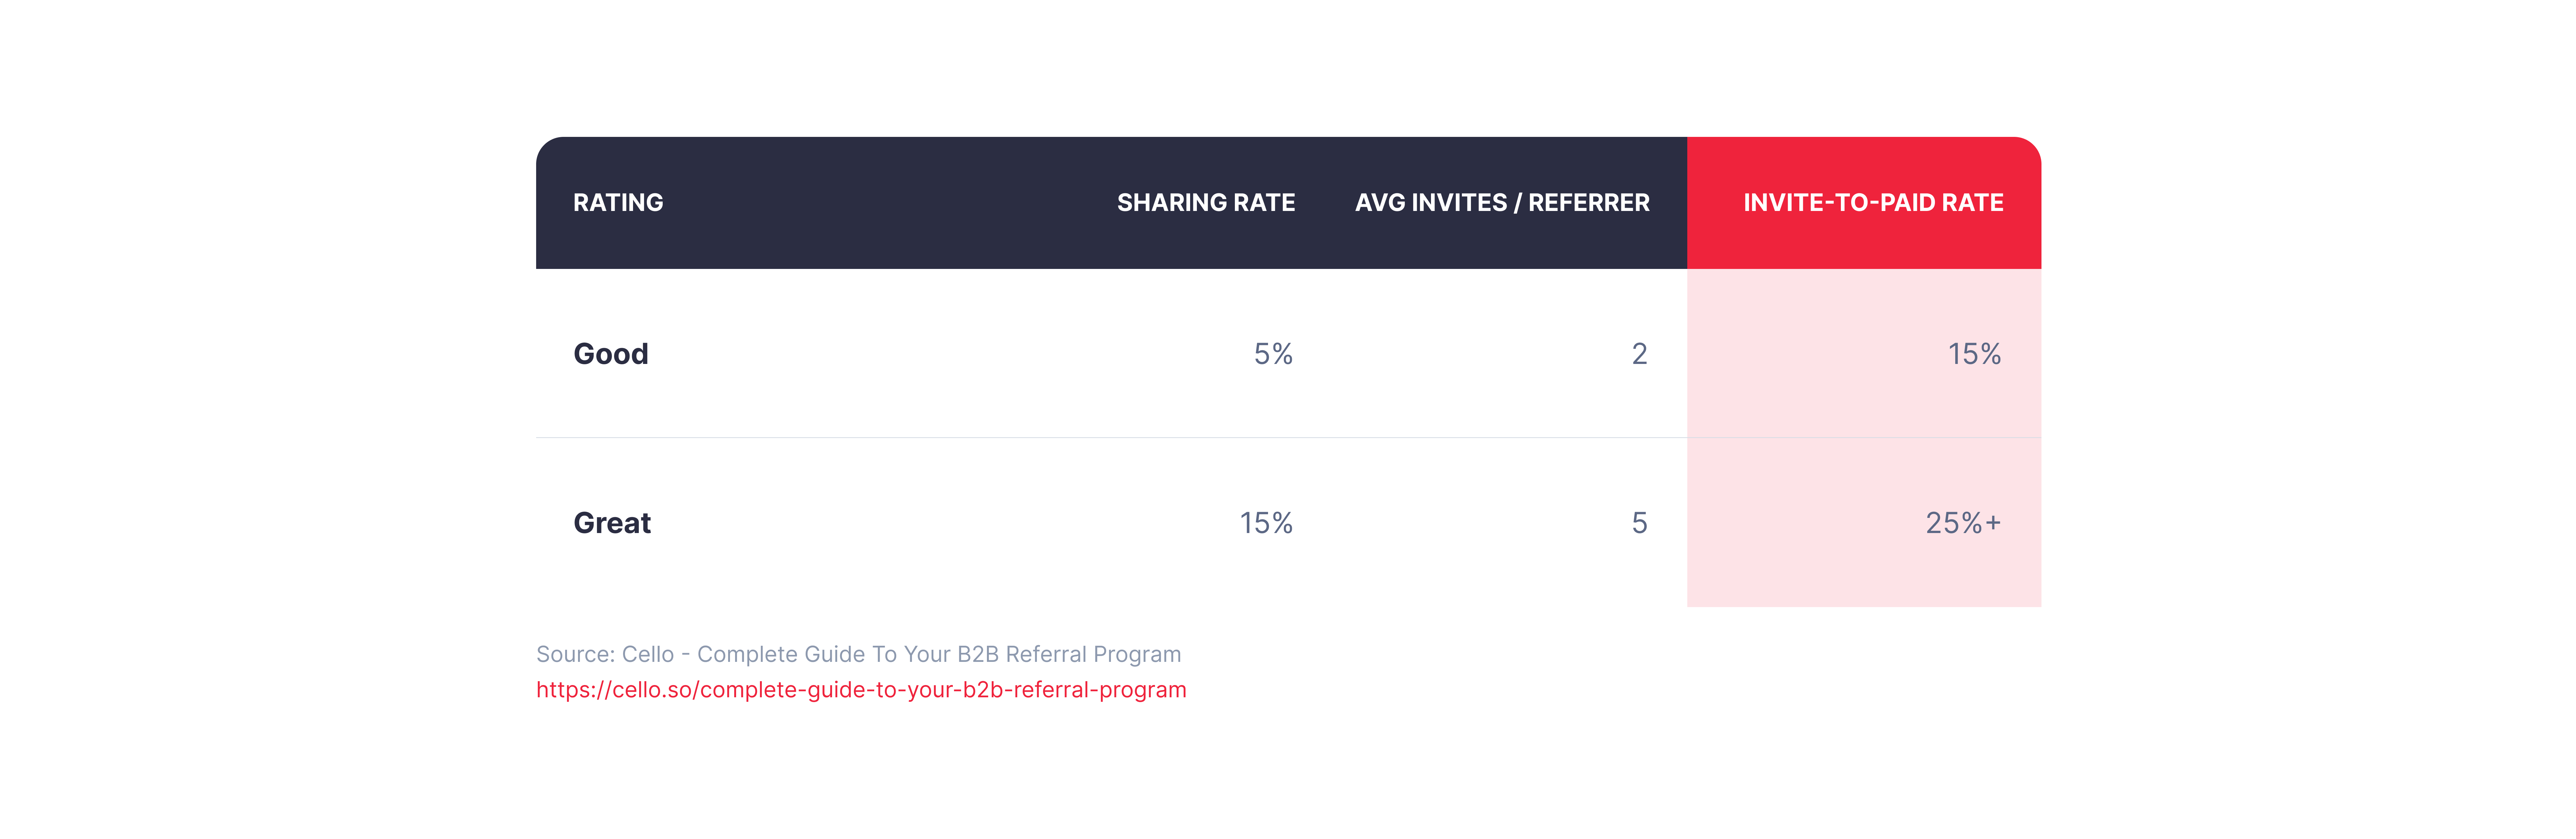This screenshot has height=839, width=2576.
Task: Click the average invites value 5
Action: (1639, 523)
